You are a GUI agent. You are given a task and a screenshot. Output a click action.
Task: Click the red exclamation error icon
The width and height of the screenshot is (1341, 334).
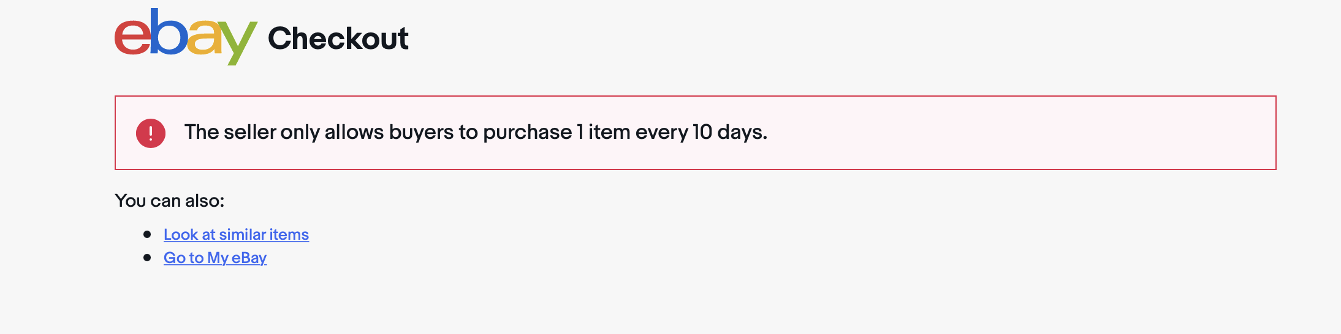coord(151,133)
